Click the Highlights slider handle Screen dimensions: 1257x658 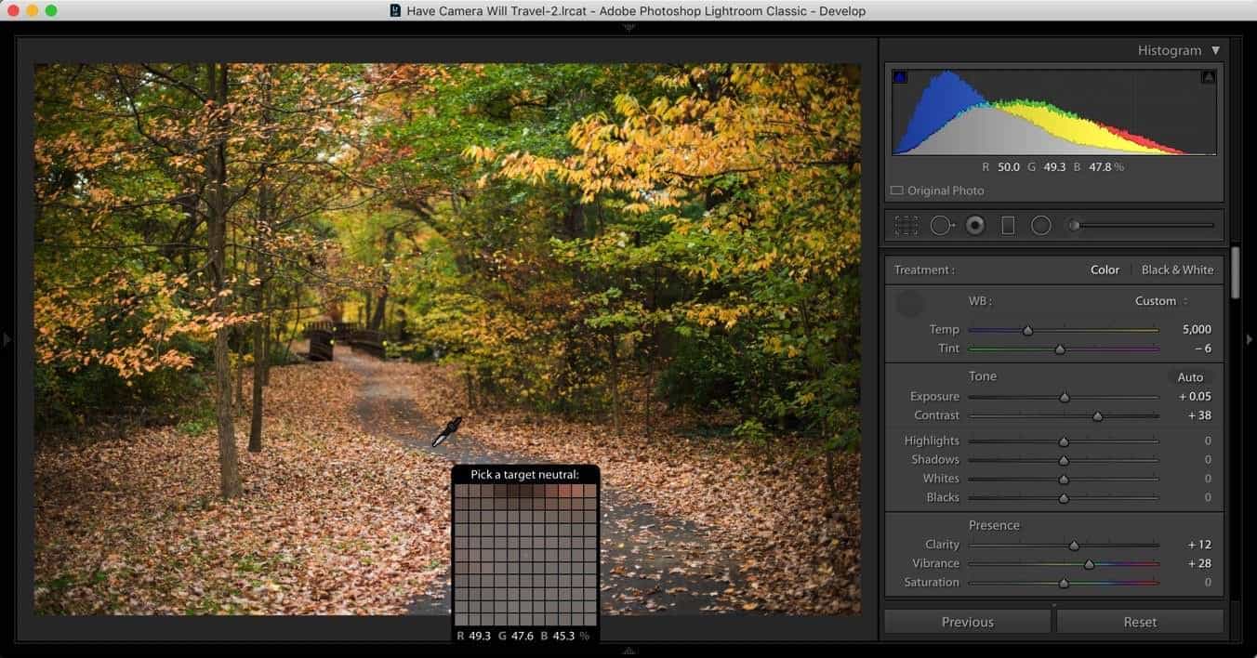coord(1064,441)
